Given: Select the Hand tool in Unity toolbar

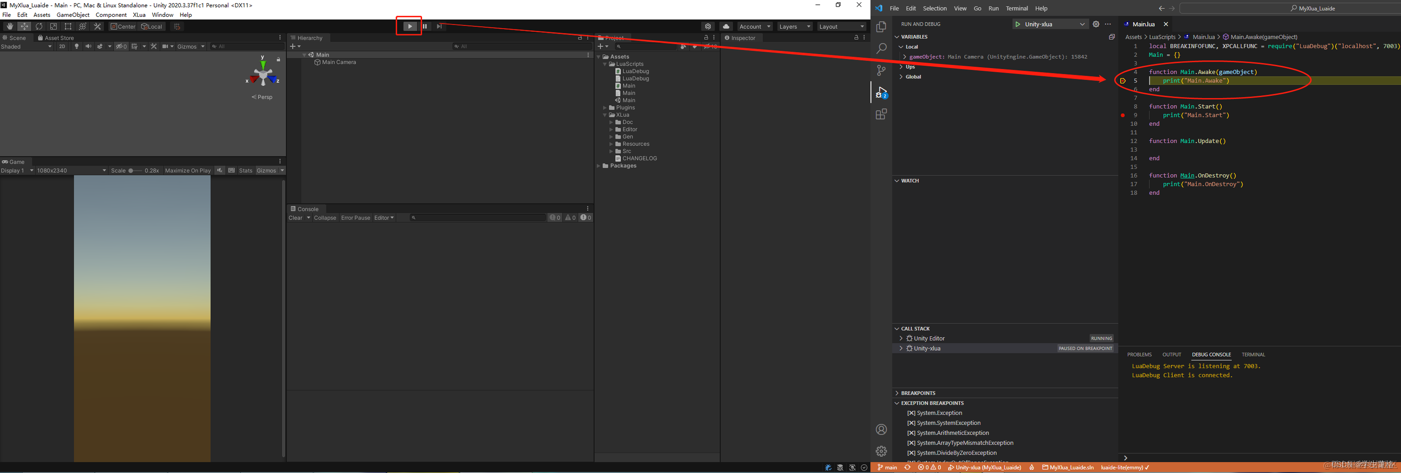Looking at the screenshot, I should click(9, 26).
